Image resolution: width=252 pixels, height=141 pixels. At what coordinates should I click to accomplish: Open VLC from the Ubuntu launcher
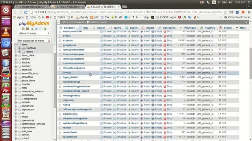tap(6, 32)
